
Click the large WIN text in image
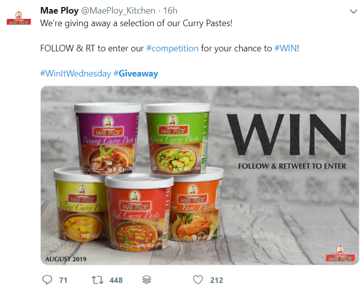click(x=287, y=134)
